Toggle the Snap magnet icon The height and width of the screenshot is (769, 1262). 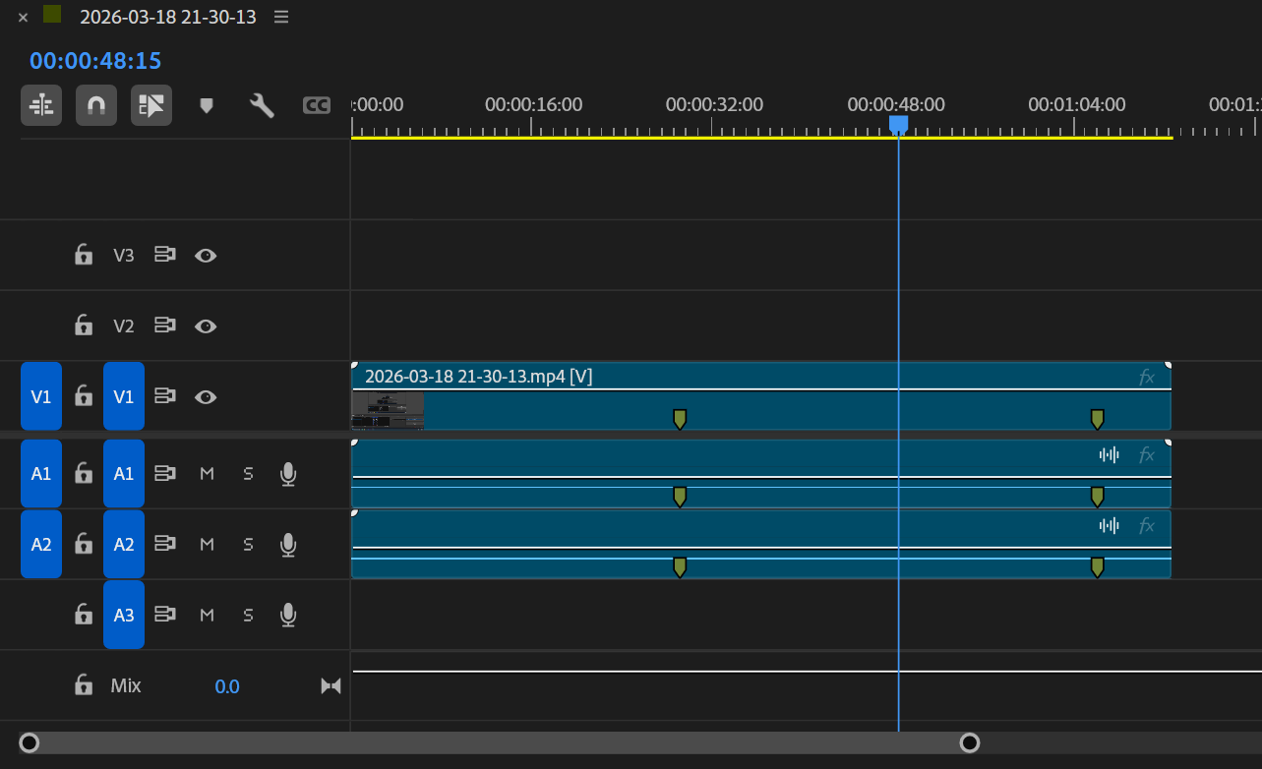[96, 105]
